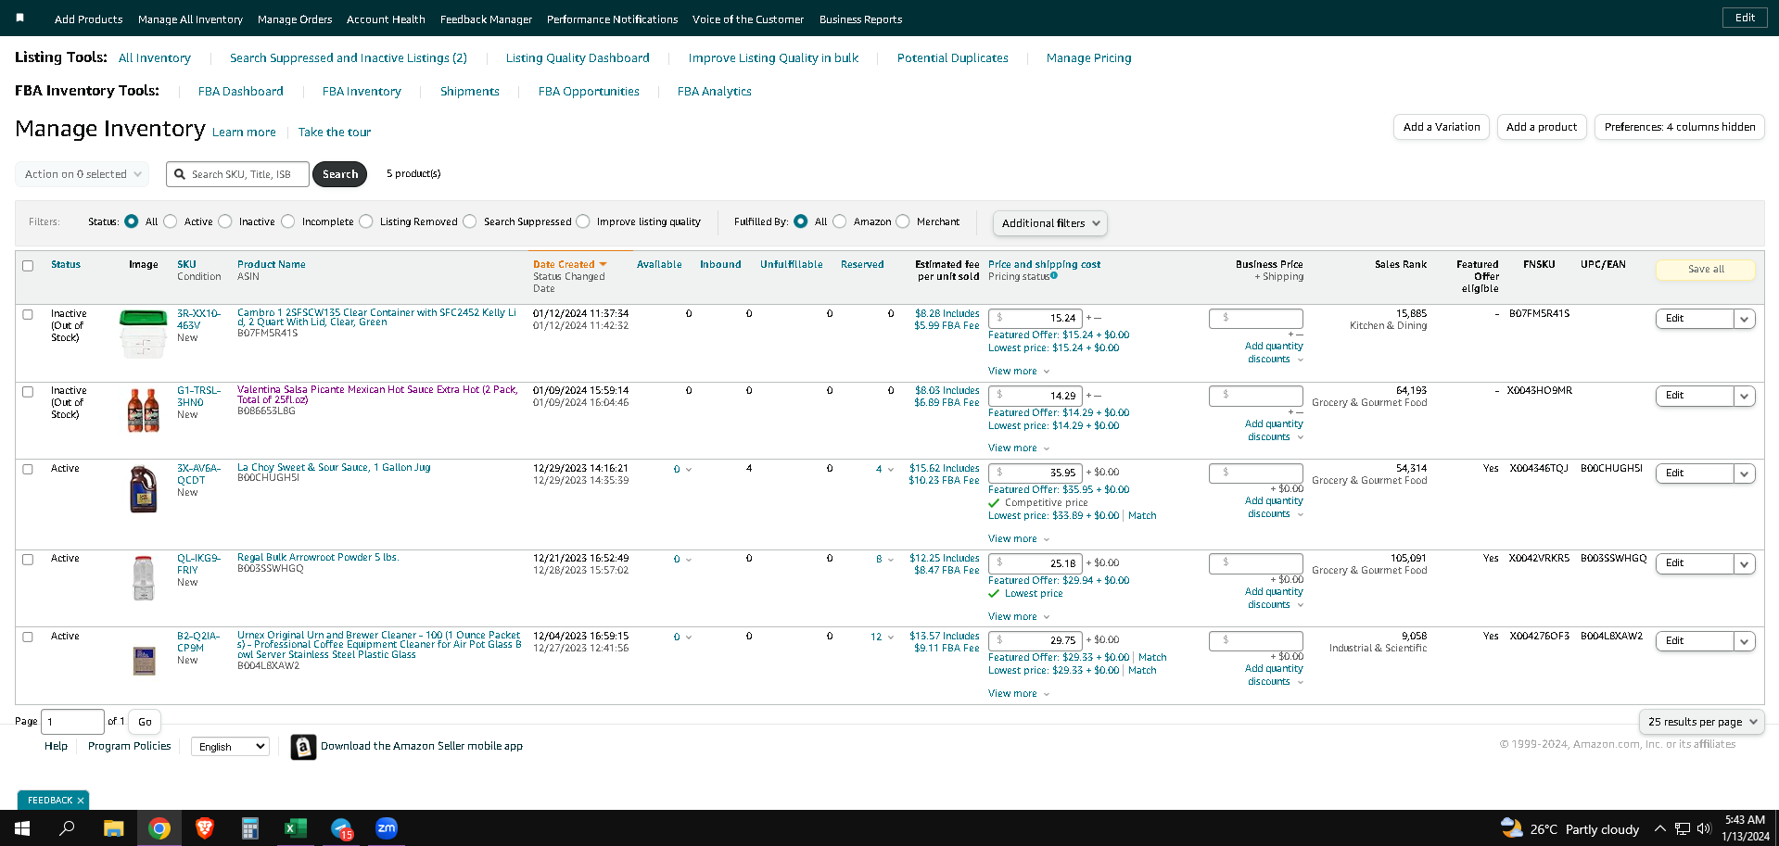Image resolution: width=1779 pixels, height=846 pixels.
Task: Click the Pricing status info icon
Action: [1054, 275]
